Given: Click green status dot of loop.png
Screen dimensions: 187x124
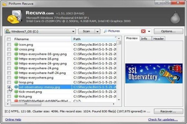Looking at the screenshot, I should (x=16, y=82).
